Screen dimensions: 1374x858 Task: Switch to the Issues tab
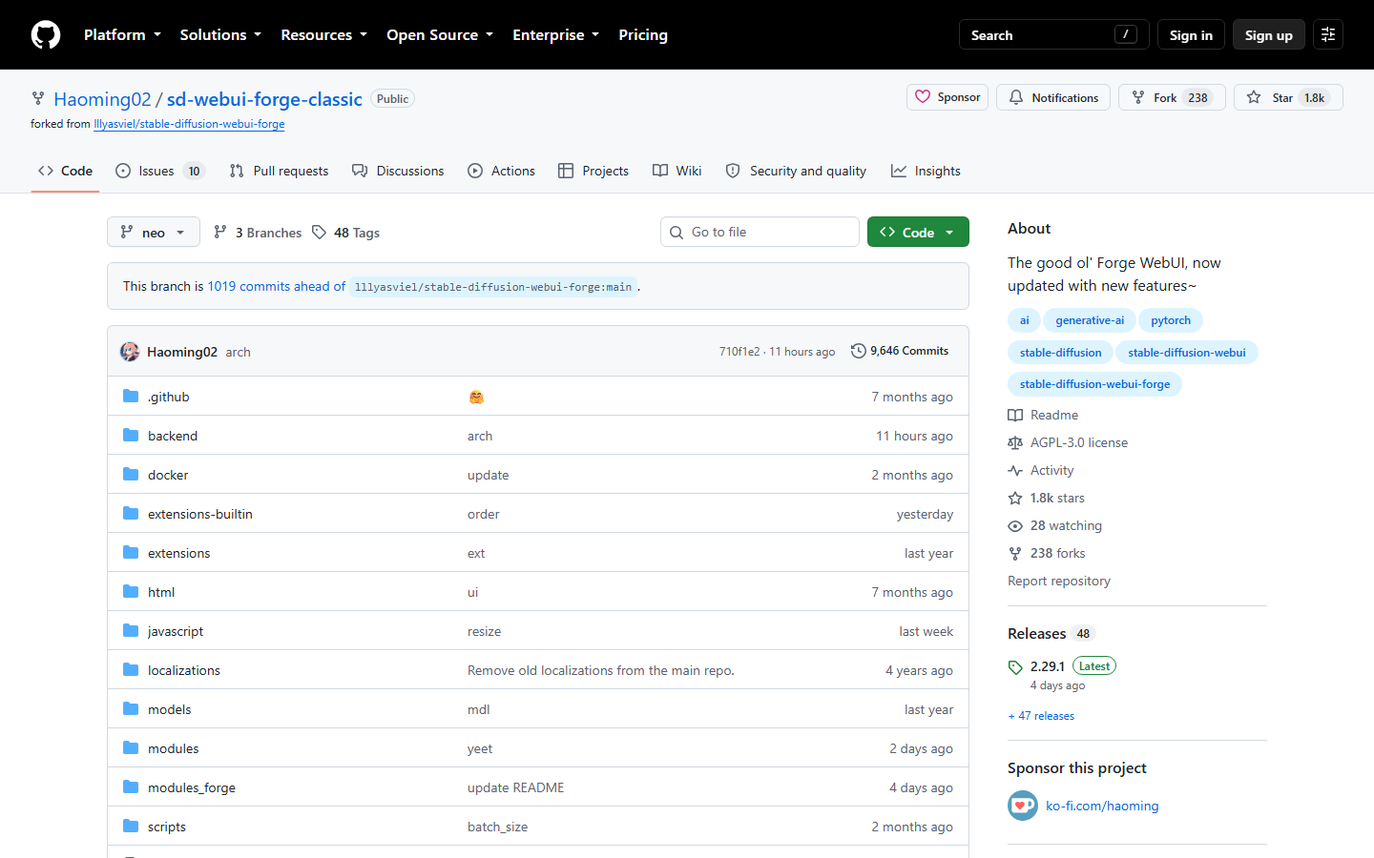pos(160,171)
